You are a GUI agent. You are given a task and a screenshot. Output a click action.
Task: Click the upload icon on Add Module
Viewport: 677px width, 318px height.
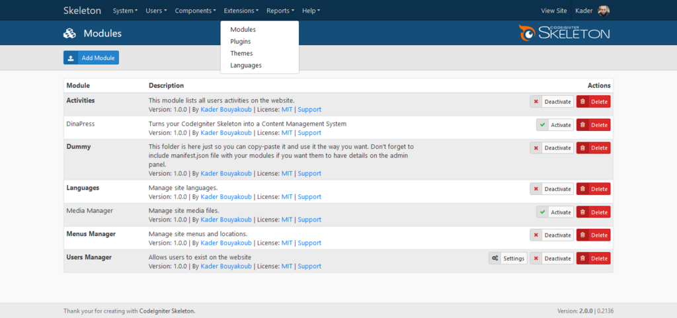tap(71, 58)
